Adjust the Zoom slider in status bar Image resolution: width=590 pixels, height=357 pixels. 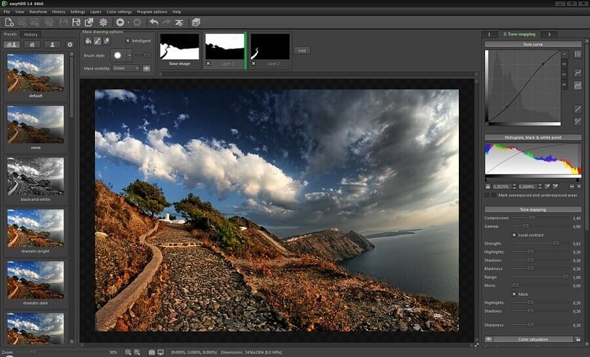62,352
